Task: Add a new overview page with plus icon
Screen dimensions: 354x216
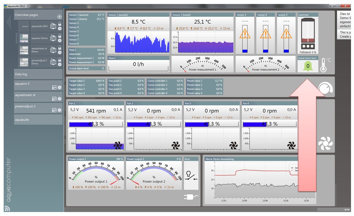Action: tap(59, 17)
